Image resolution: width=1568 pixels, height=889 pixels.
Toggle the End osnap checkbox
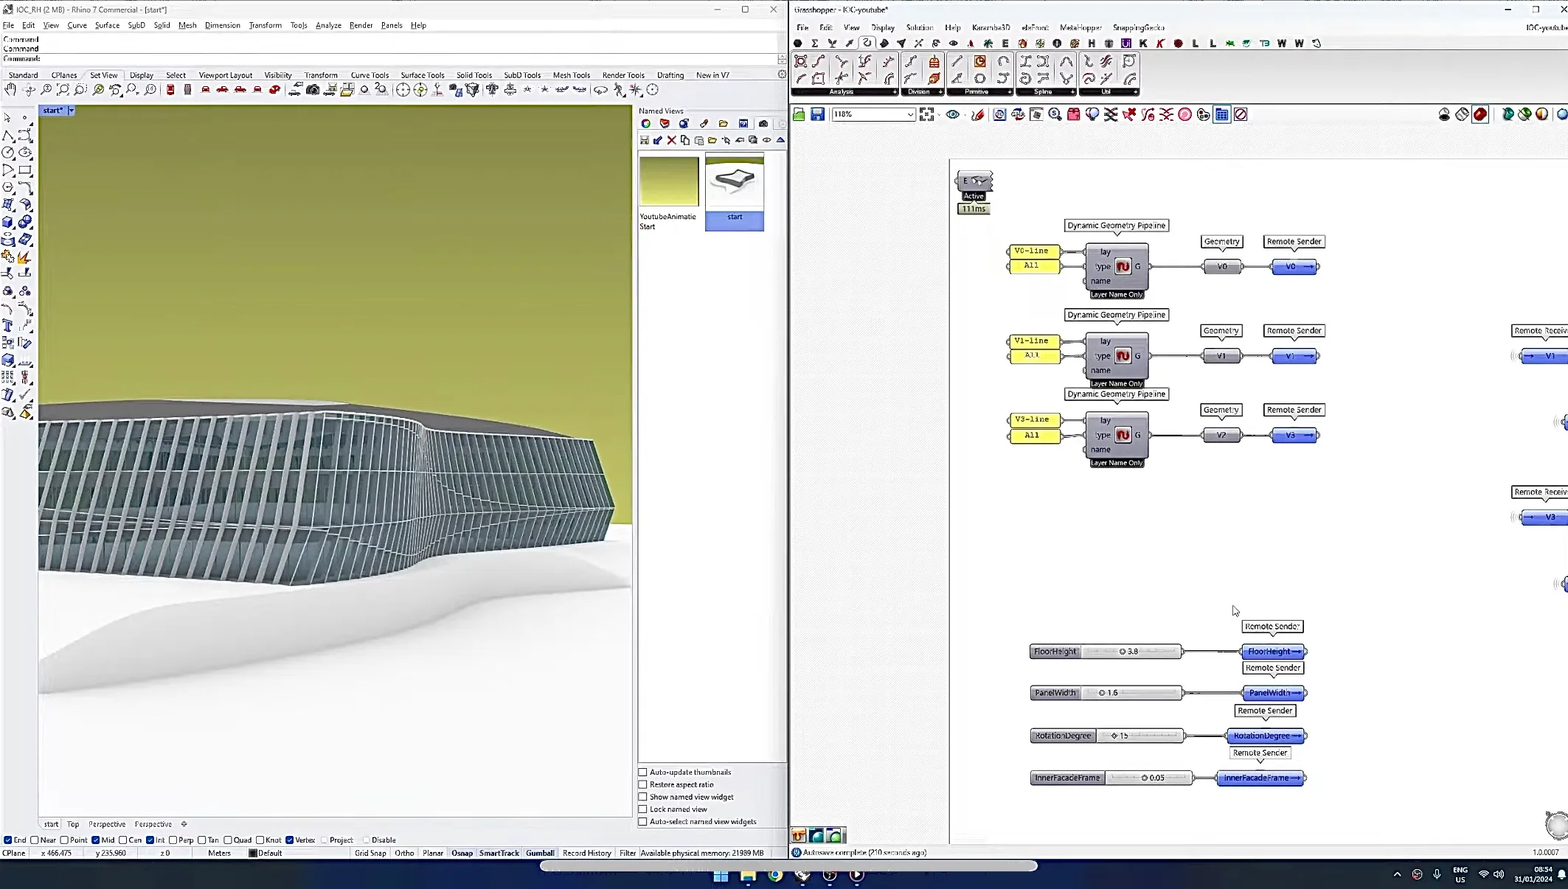(8, 840)
